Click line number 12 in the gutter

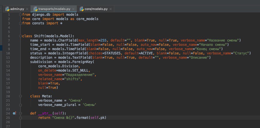pos(8,62)
